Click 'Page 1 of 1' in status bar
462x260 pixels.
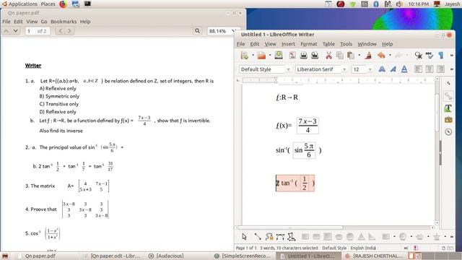(246, 248)
